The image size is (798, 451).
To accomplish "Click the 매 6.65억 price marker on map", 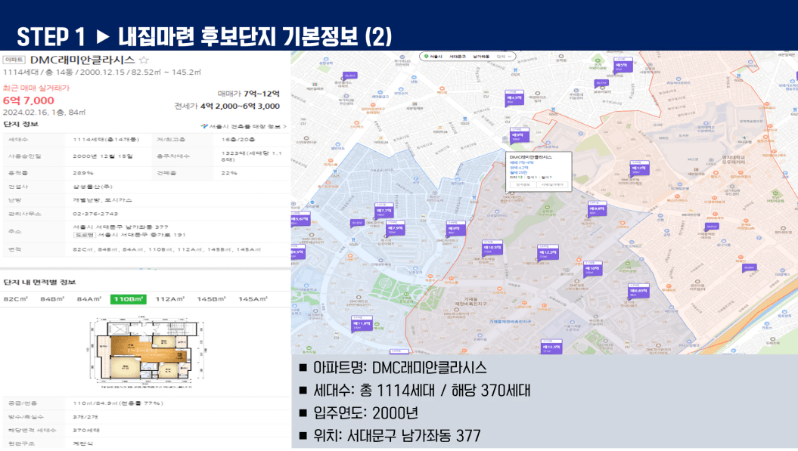I will (638, 291).
